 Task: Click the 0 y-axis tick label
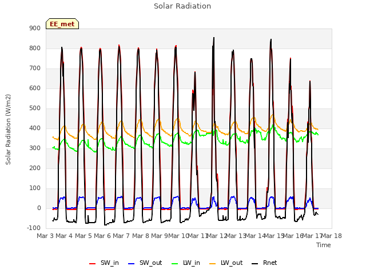[x=39, y=208]
